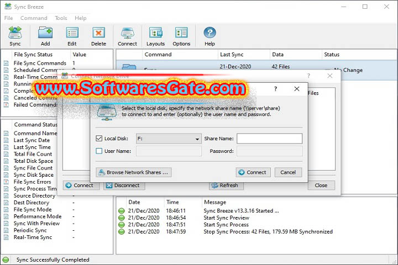This screenshot has width=398, height=265.
Task: Click the green icon beside Start Sync Preview
Action: [x=122, y=218]
